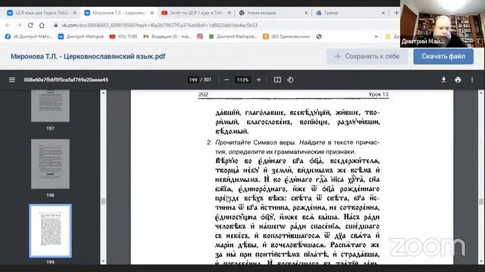
Task: Close the 'Миронова Т.Л.' tab
Action: click(152, 13)
